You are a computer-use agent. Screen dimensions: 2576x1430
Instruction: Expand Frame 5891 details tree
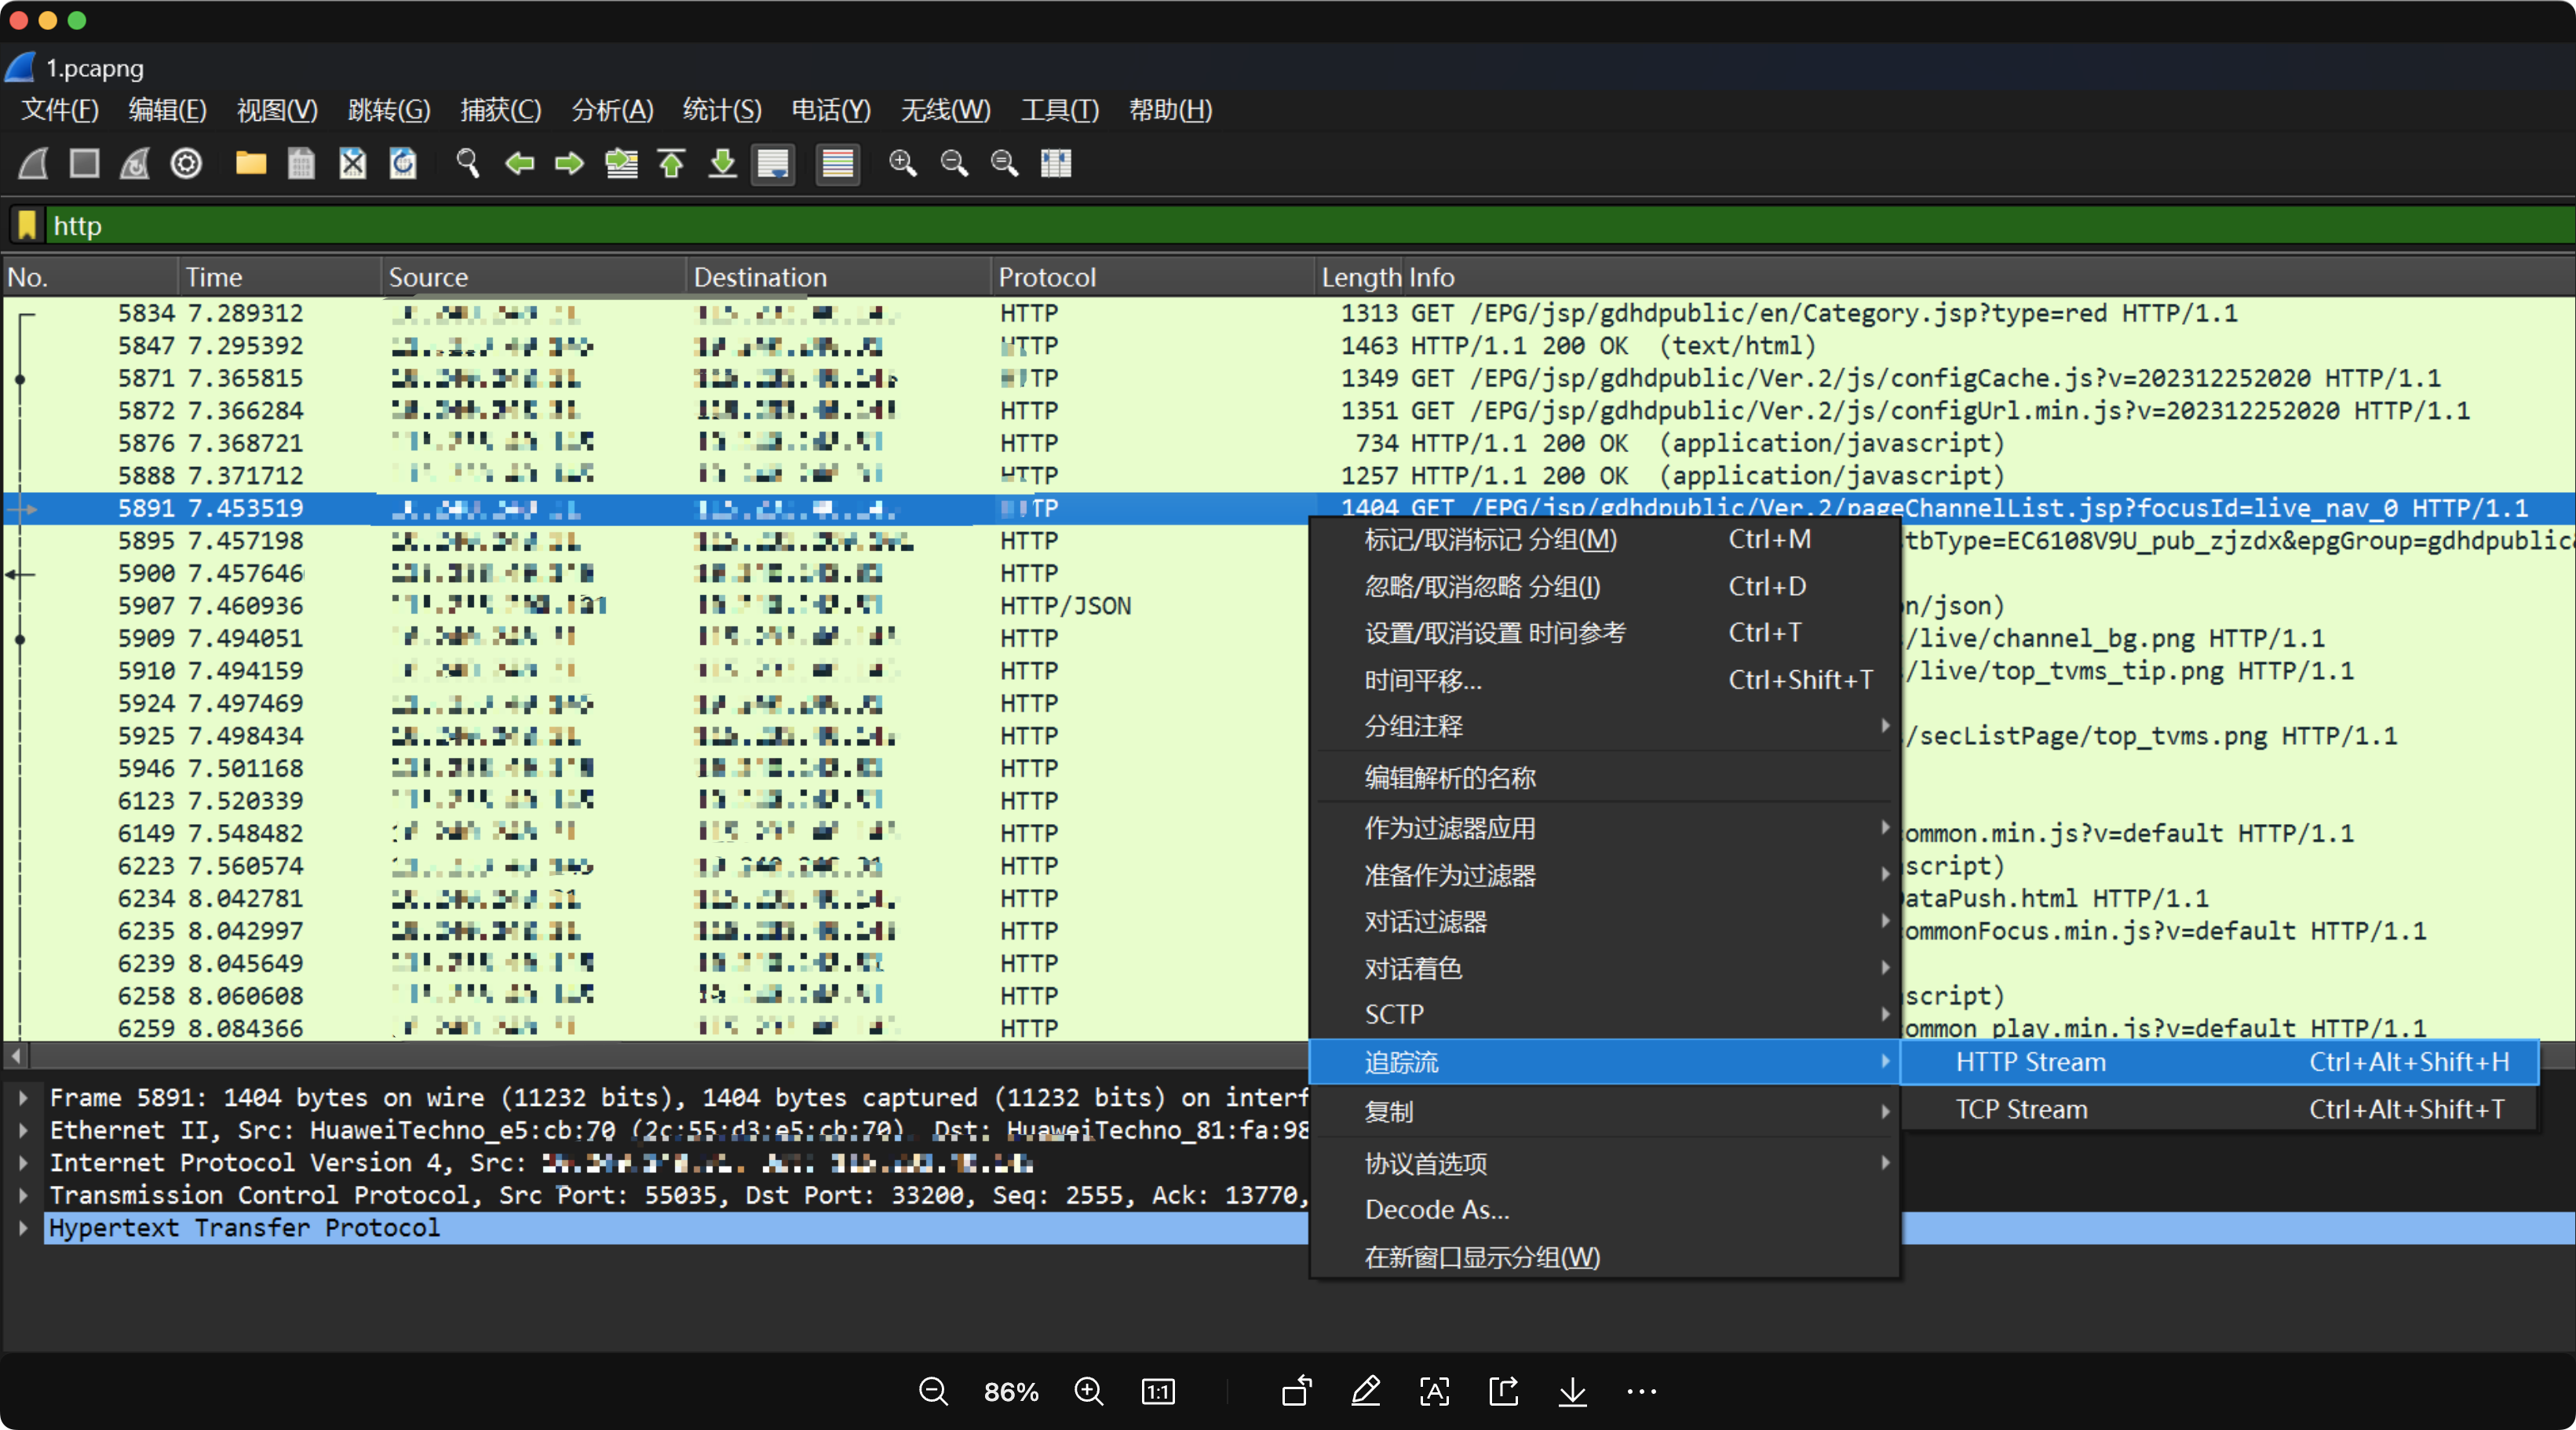[23, 1097]
